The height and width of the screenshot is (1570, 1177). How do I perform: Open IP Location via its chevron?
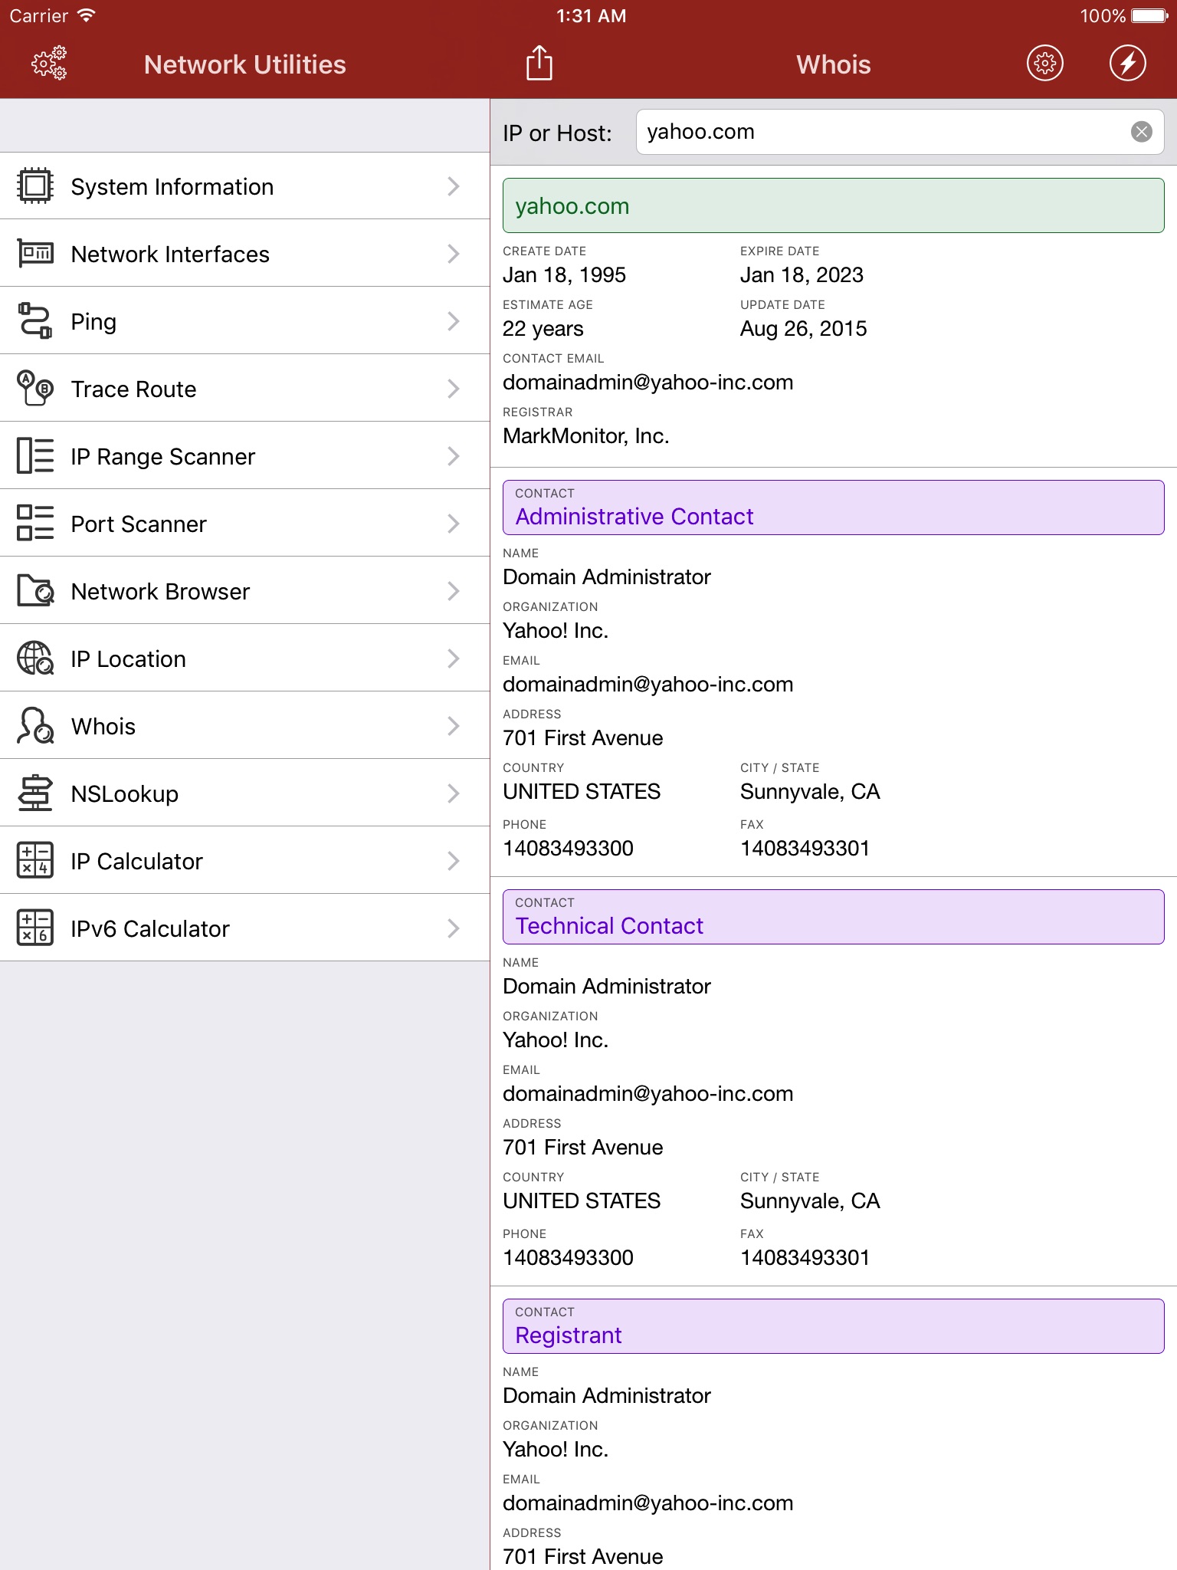pyautogui.click(x=454, y=659)
